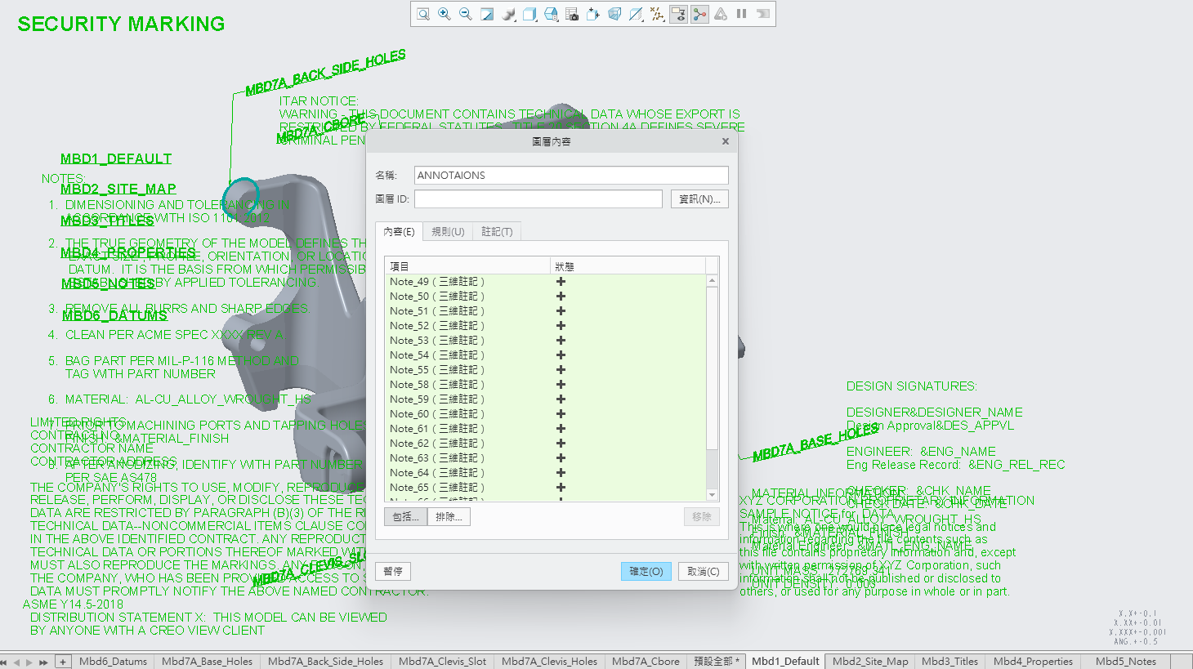Select the Mbd2_Site_Map bottom tab
Viewport: 1193px width, 669px height.
[x=869, y=662]
